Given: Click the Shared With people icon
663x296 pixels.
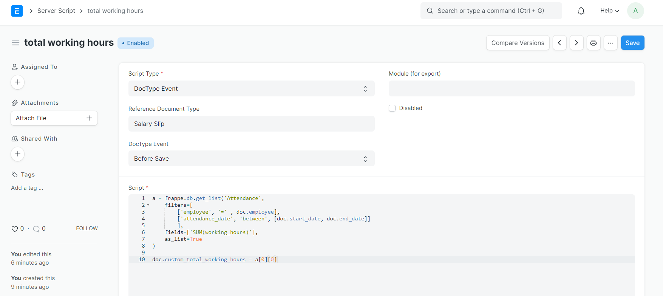Looking at the screenshot, I should pos(15,139).
